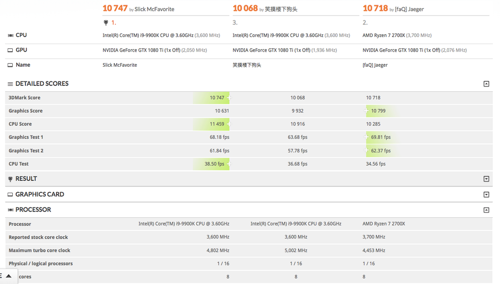500x284 pixels.
Task: Click the [faQ] Jaeger username
Action: 409,9
